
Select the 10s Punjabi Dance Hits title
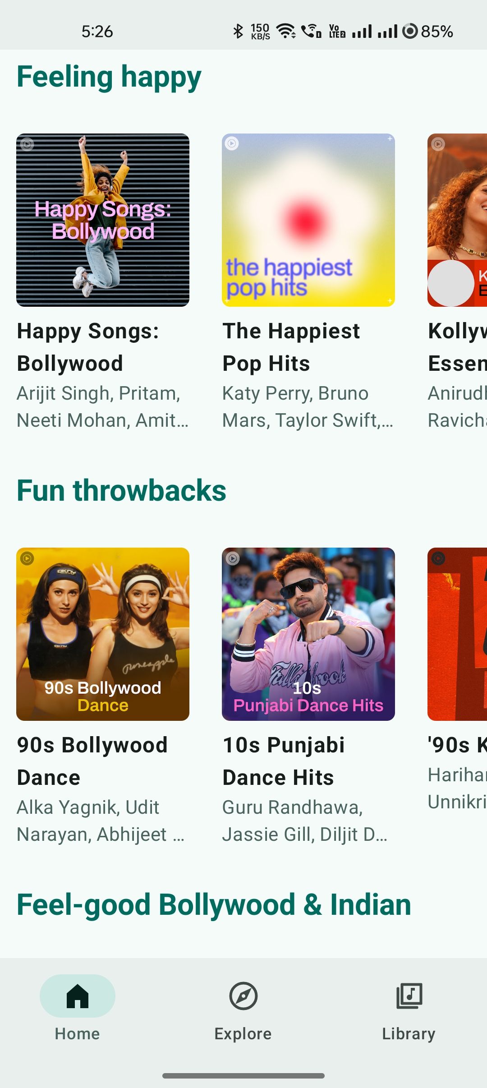coord(284,761)
